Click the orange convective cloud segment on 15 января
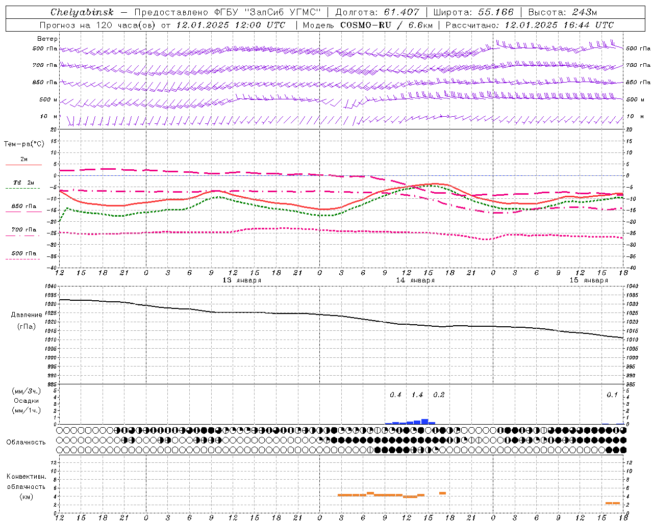The image size is (653, 522). pos(613,503)
